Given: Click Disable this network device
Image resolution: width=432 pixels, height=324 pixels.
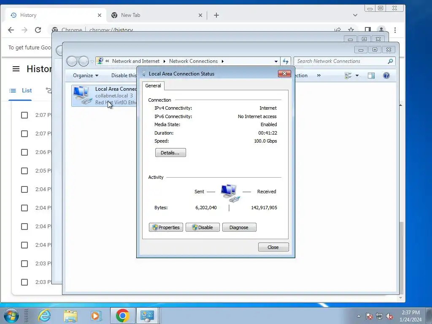Looking at the screenshot, I should click(x=124, y=76).
